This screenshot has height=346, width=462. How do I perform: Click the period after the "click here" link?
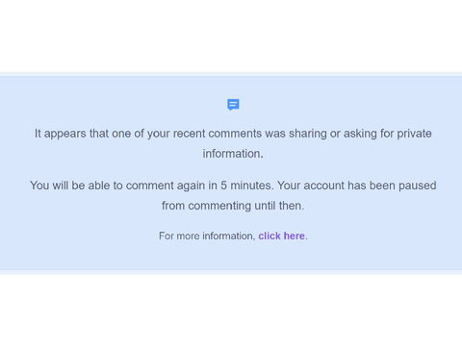point(306,238)
